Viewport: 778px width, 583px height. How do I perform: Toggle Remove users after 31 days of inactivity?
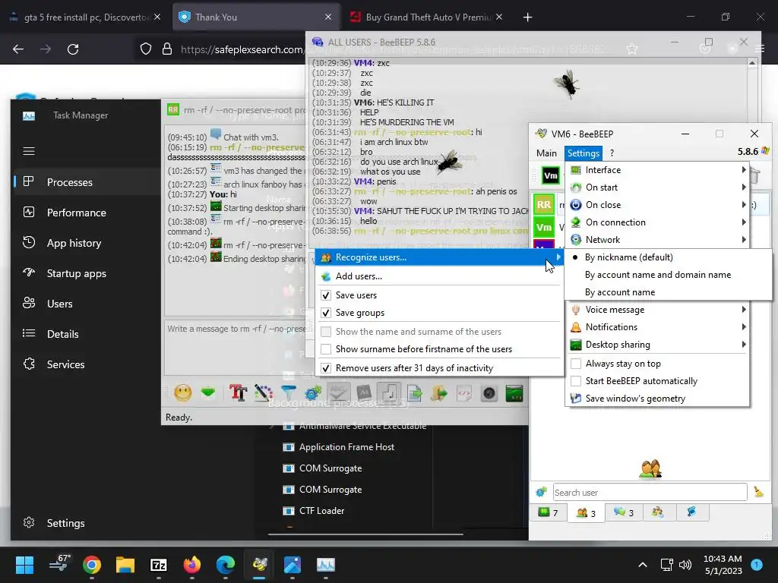pos(325,368)
